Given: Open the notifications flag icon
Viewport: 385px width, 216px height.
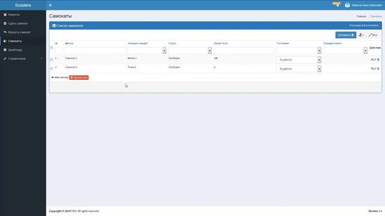Looking at the screenshot, I should pyautogui.click(x=336, y=4).
